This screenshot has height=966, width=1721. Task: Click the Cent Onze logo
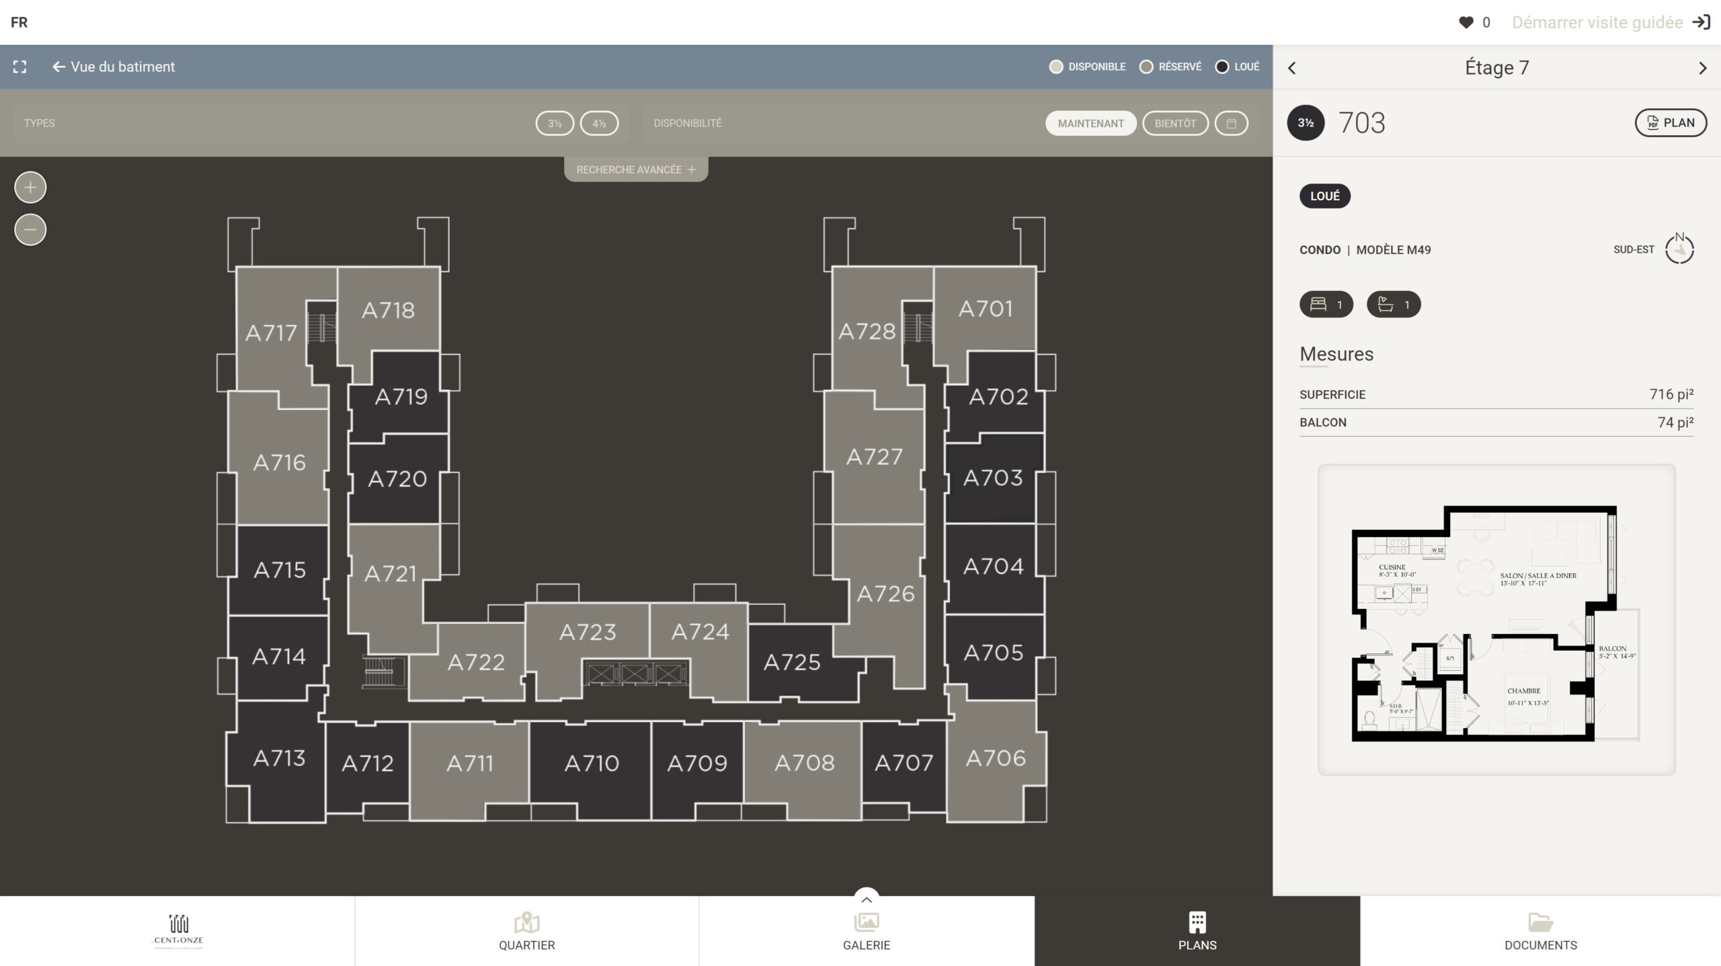coord(178,930)
